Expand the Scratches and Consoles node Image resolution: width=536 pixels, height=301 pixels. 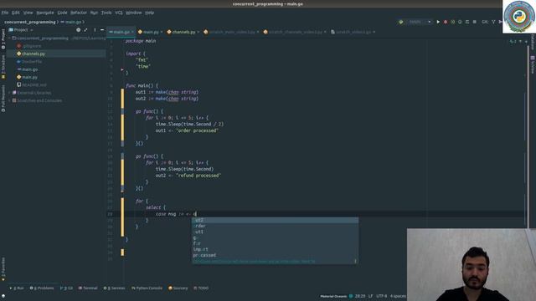[x=9, y=100]
